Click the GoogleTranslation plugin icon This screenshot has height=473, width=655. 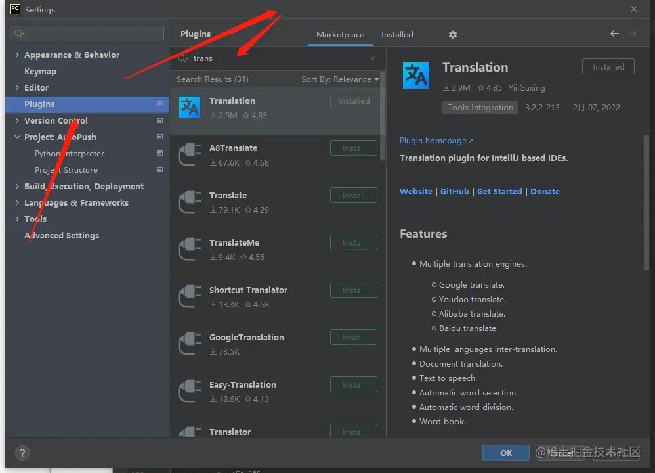[x=190, y=344]
